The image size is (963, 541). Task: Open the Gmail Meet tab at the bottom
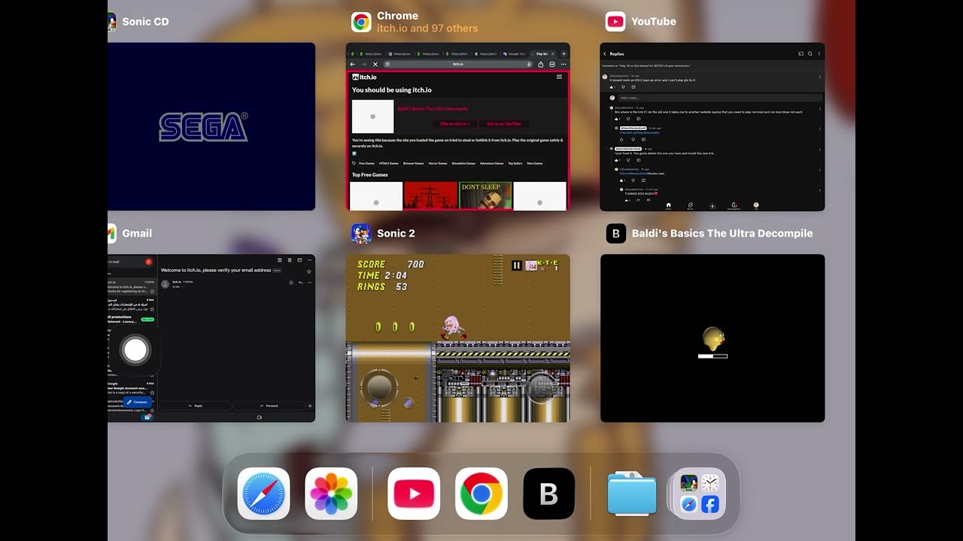[259, 417]
